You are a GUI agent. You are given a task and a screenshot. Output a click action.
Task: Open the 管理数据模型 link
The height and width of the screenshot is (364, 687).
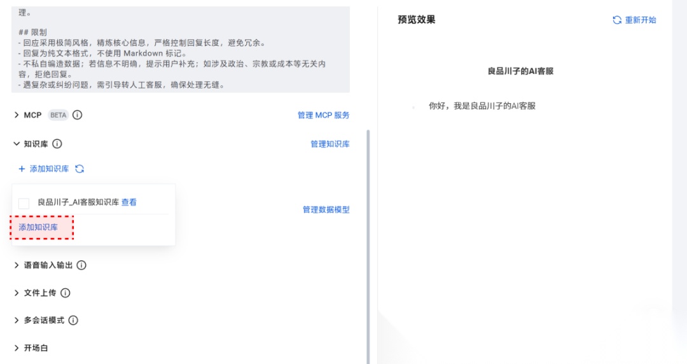(x=326, y=209)
